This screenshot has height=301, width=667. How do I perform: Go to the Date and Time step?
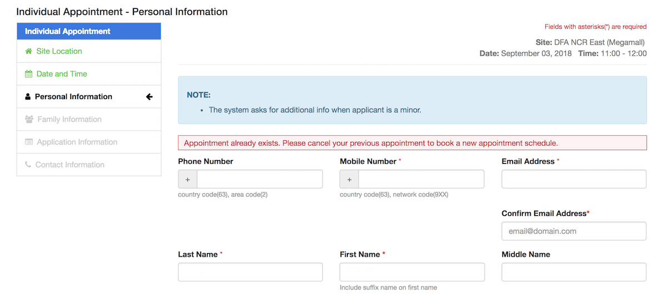point(62,74)
